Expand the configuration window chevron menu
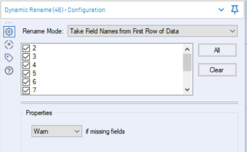This screenshot has height=152, width=247. pos(221,10)
